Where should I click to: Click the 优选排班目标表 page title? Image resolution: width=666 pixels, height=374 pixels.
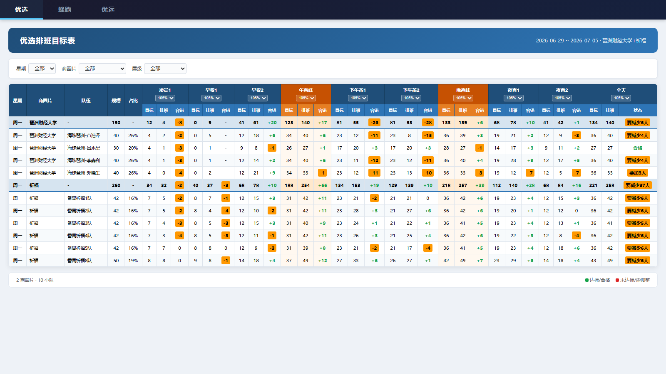[47, 41]
